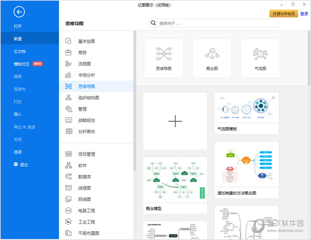Select 打印 in the sidebar
This screenshot has width=311, height=240.
pyautogui.click(x=18, y=102)
